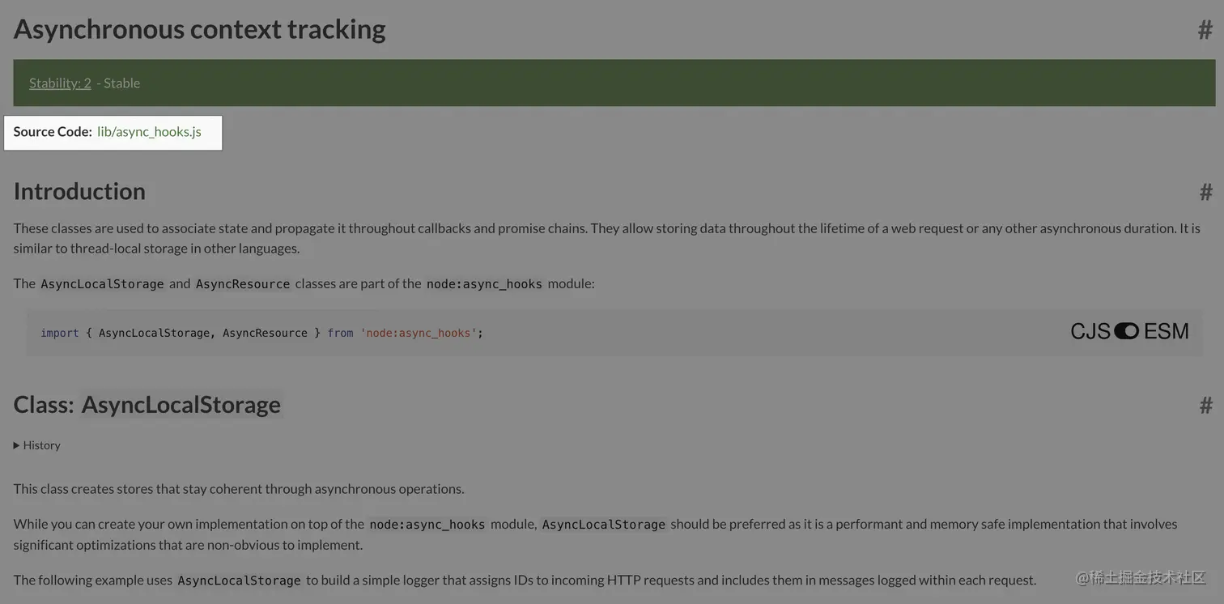This screenshot has height=604, width=1224.
Task: Click the # anchor beside Asynchronous context tracking
Action: click(x=1205, y=30)
